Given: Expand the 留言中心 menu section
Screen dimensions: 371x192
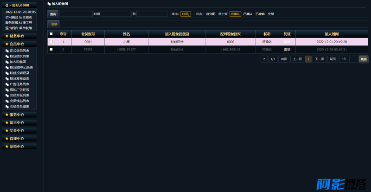Looking at the screenshot, I should [x=19, y=122].
